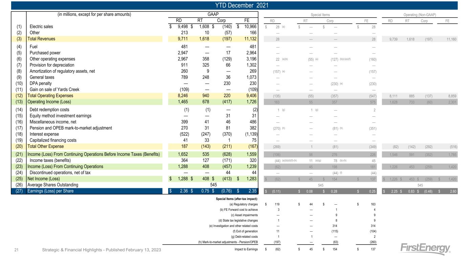This screenshot has height=259, width=462.
Task: Select the Impact to Earnings label
Action: (246, 250)
